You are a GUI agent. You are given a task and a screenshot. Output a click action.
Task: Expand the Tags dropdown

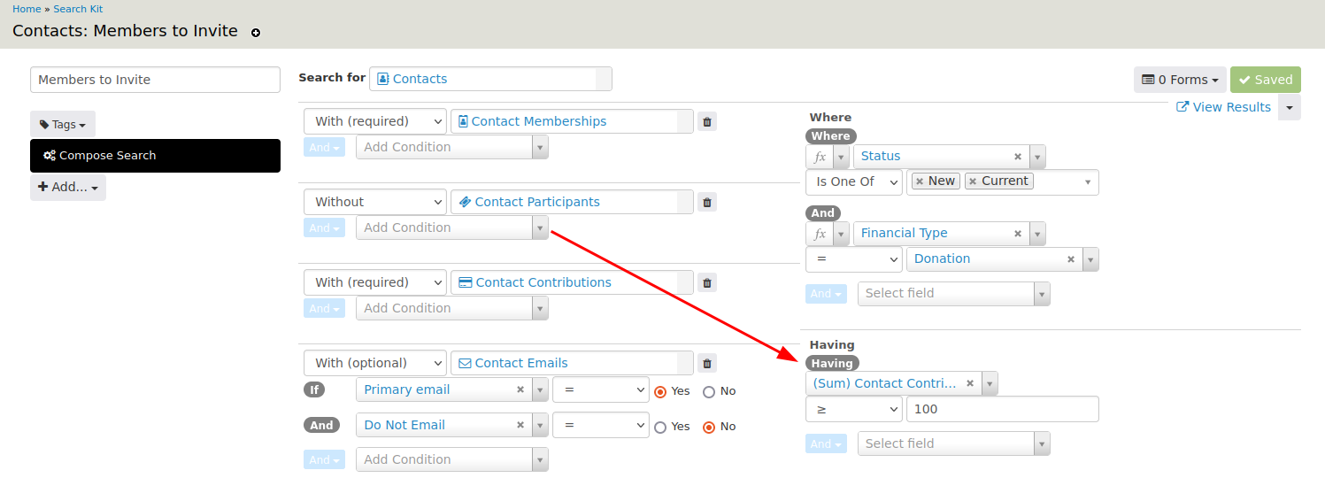point(63,125)
